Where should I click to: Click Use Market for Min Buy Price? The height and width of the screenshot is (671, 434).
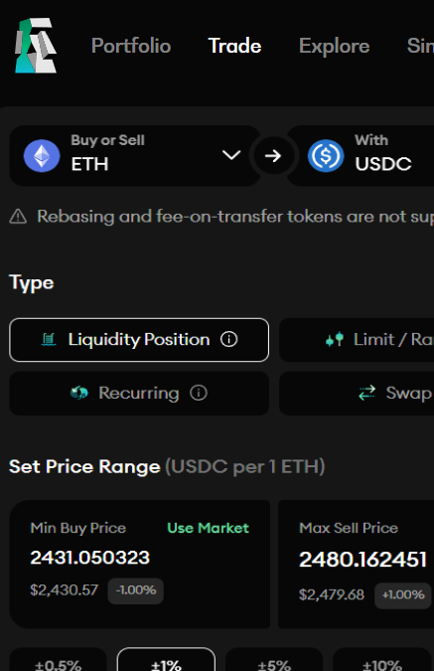click(208, 528)
